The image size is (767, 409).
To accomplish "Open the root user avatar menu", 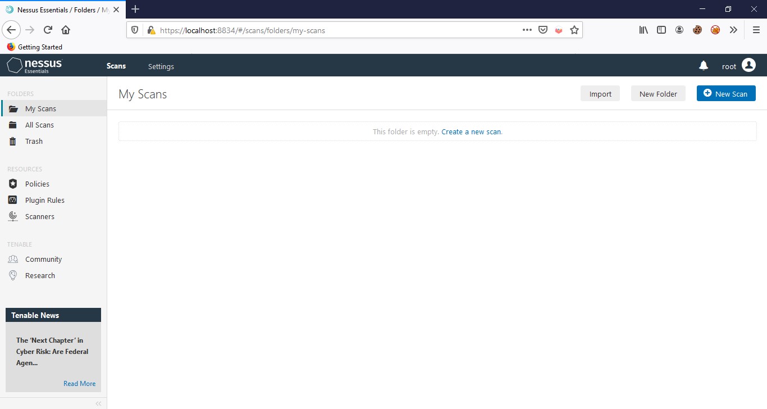I will pyautogui.click(x=748, y=65).
